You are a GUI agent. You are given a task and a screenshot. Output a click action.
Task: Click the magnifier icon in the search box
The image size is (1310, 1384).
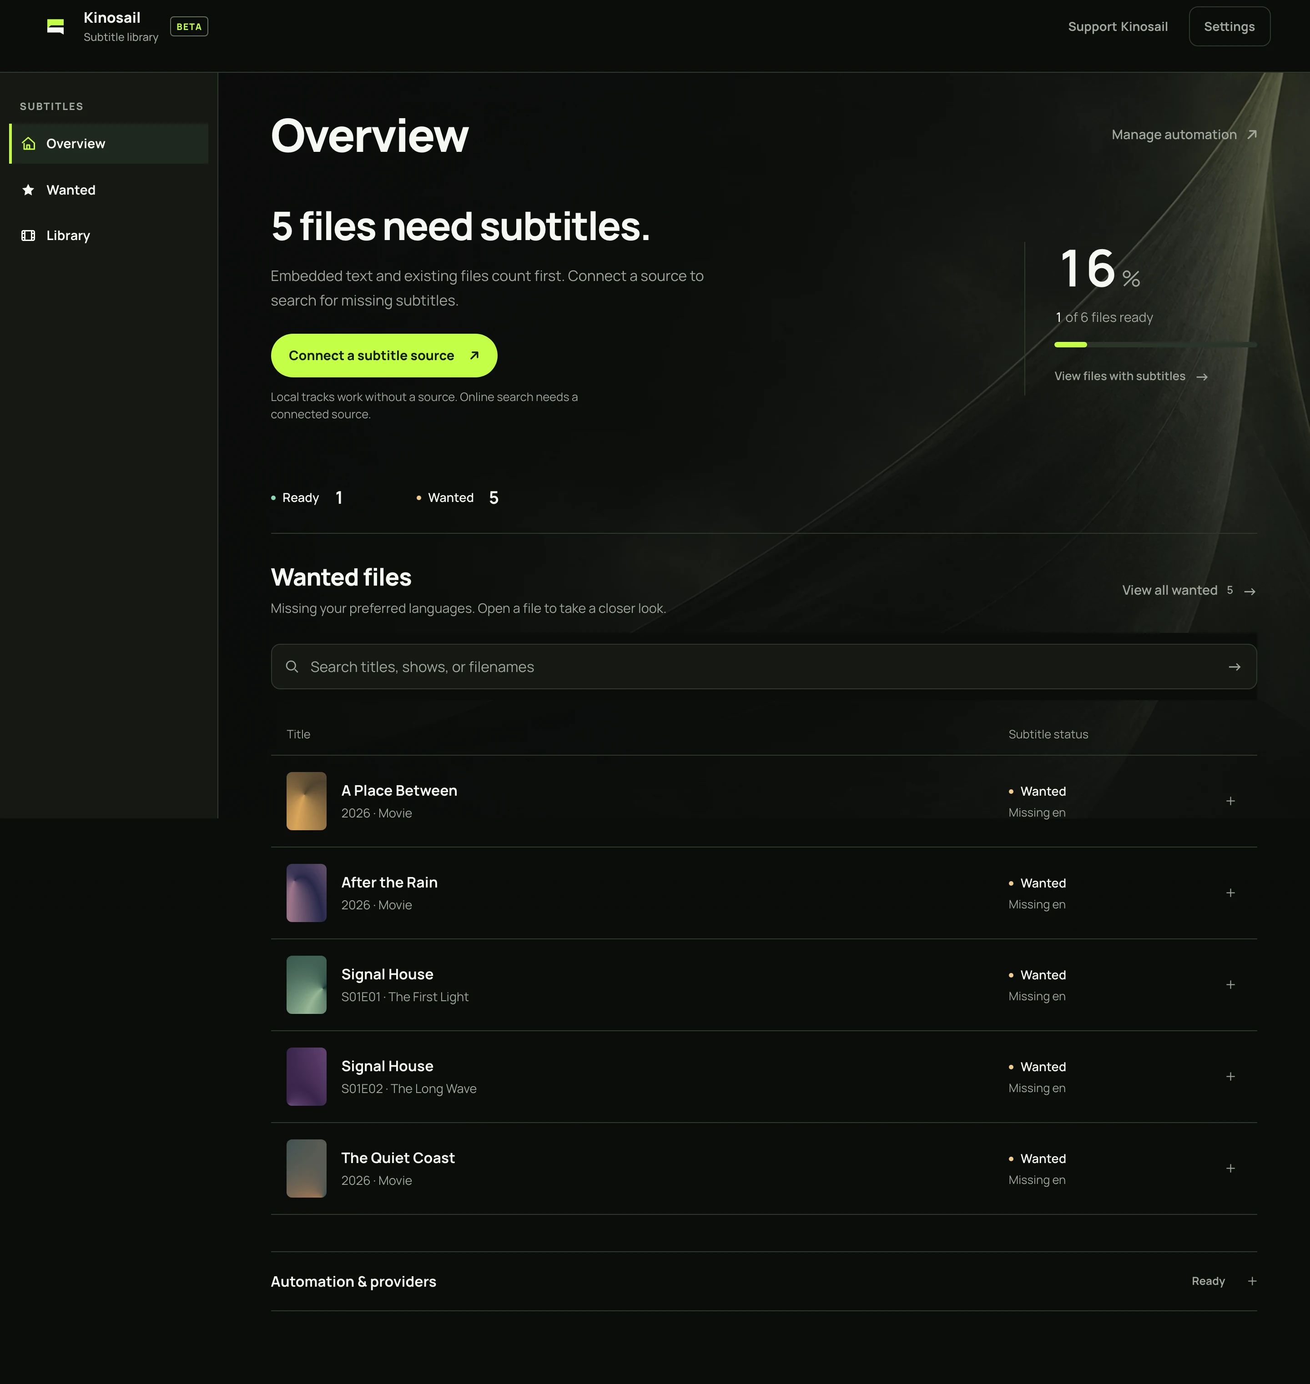pos(292,667)
